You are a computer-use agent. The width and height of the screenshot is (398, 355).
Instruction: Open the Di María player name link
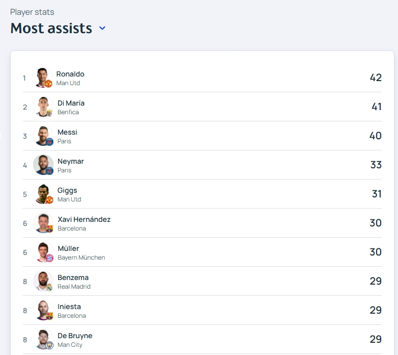tap(71, 103)
